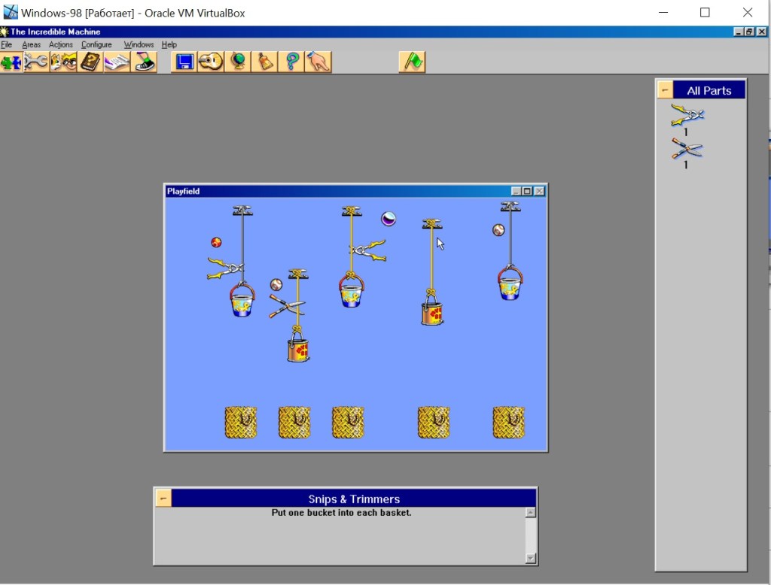Image resolution: width=771 pixels, height=585 pixels.
Task: Click the puzzle pieces toolbar icon
Action: (x=11, y=62)
